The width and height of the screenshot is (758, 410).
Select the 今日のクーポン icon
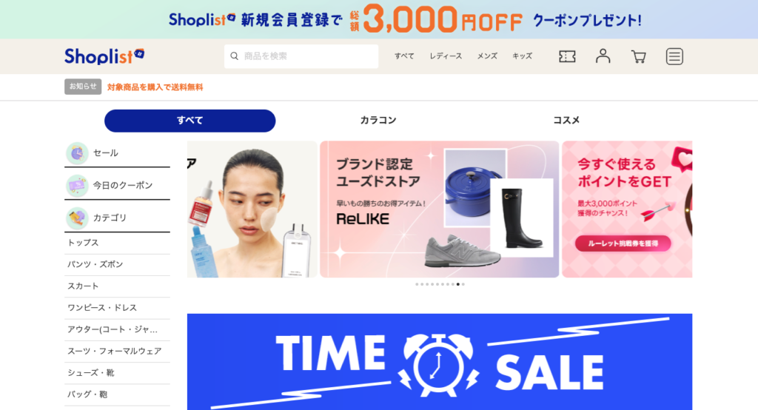pyautogui.click(x=77, y=186)
